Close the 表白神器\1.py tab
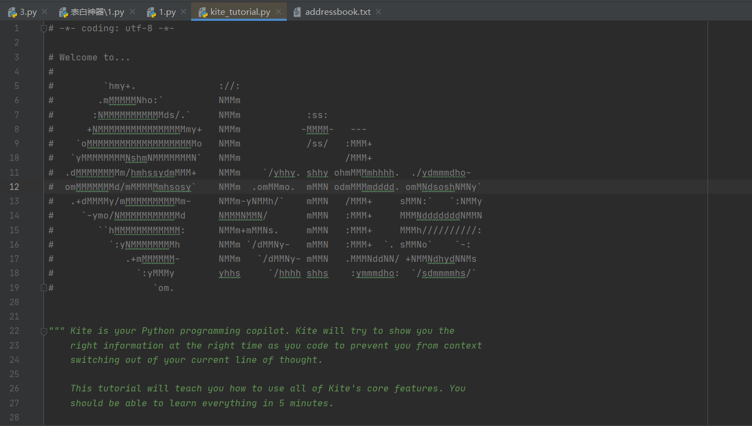The image size is (752, 426). [x=132, y=12]
